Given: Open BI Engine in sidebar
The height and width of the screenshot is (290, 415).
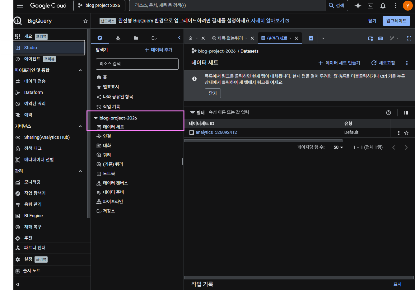Looking at the screenshot, I should (x=33, y=216).
